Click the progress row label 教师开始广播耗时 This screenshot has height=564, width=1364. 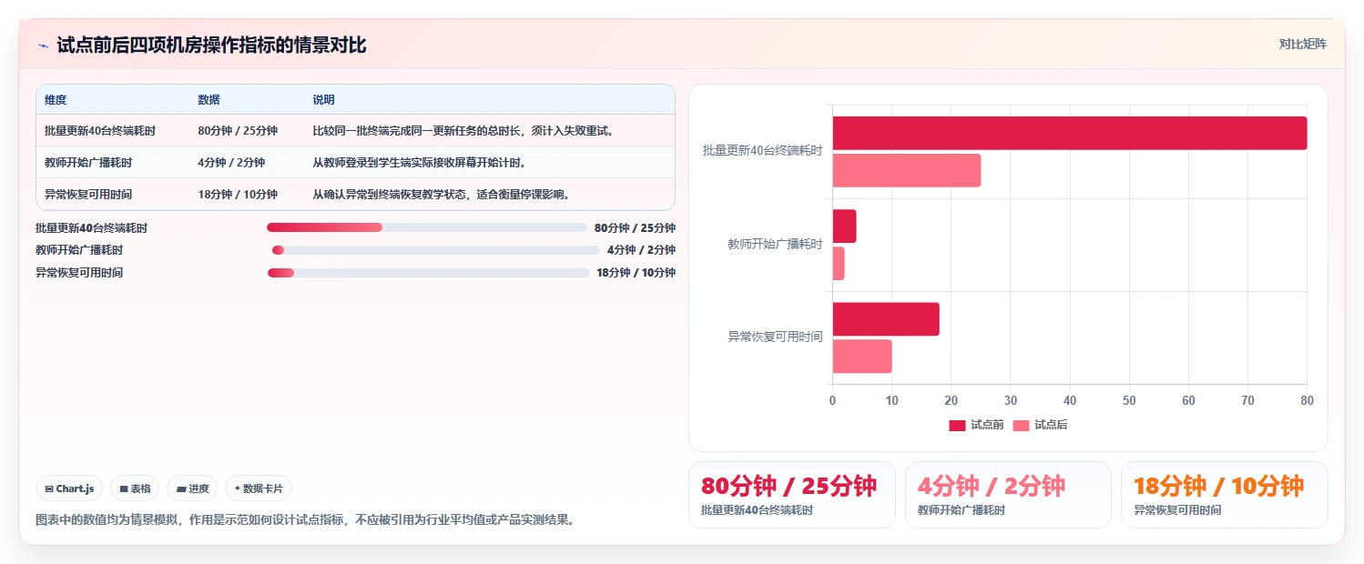[79, 250]
